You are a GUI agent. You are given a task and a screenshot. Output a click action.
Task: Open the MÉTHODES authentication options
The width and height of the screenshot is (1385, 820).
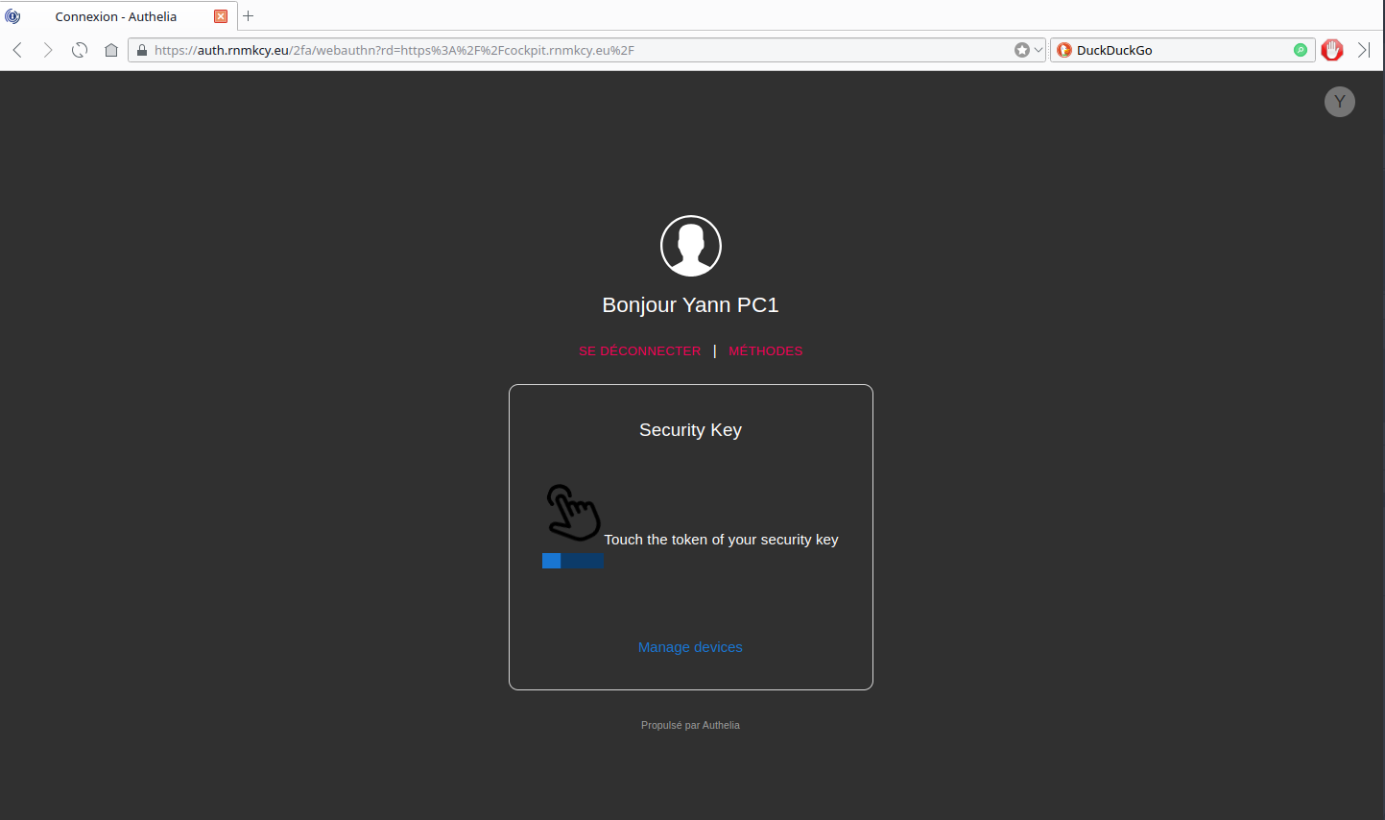[765, 351]
